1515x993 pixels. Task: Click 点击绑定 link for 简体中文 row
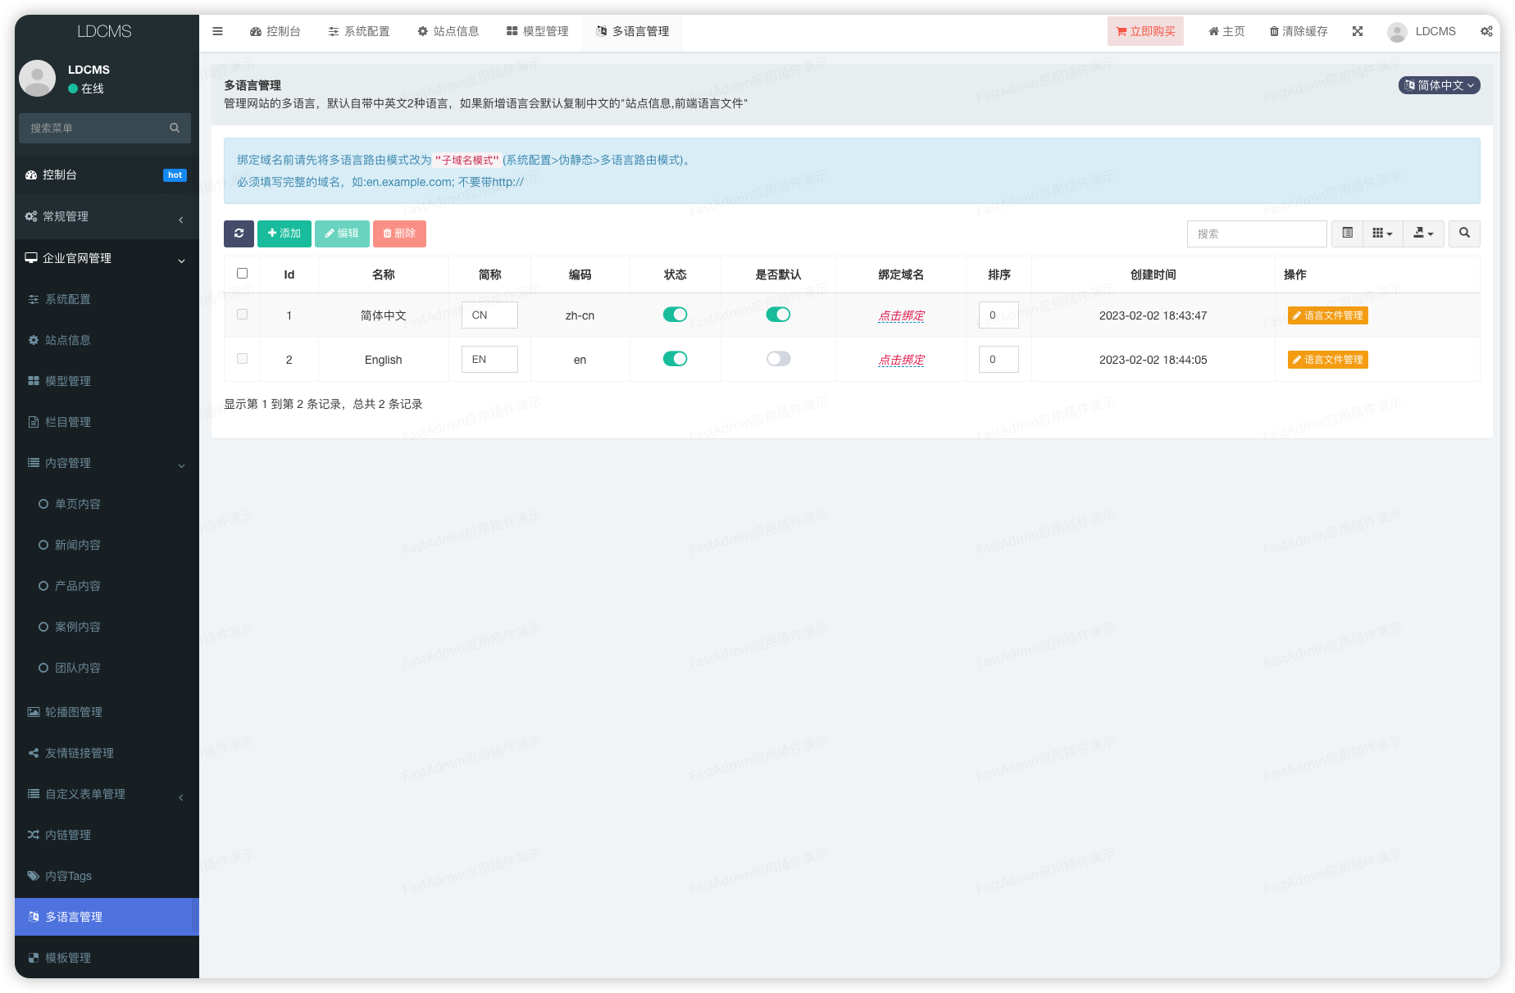[901, 315]
